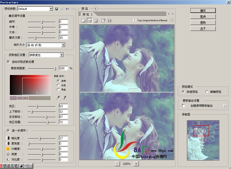Click the 确定 button
The width and height of the screenshot is (231, 169).
click(203, 10)
